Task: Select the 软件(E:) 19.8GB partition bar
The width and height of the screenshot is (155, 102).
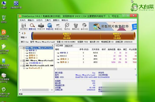Action: (x=117, y=35)
